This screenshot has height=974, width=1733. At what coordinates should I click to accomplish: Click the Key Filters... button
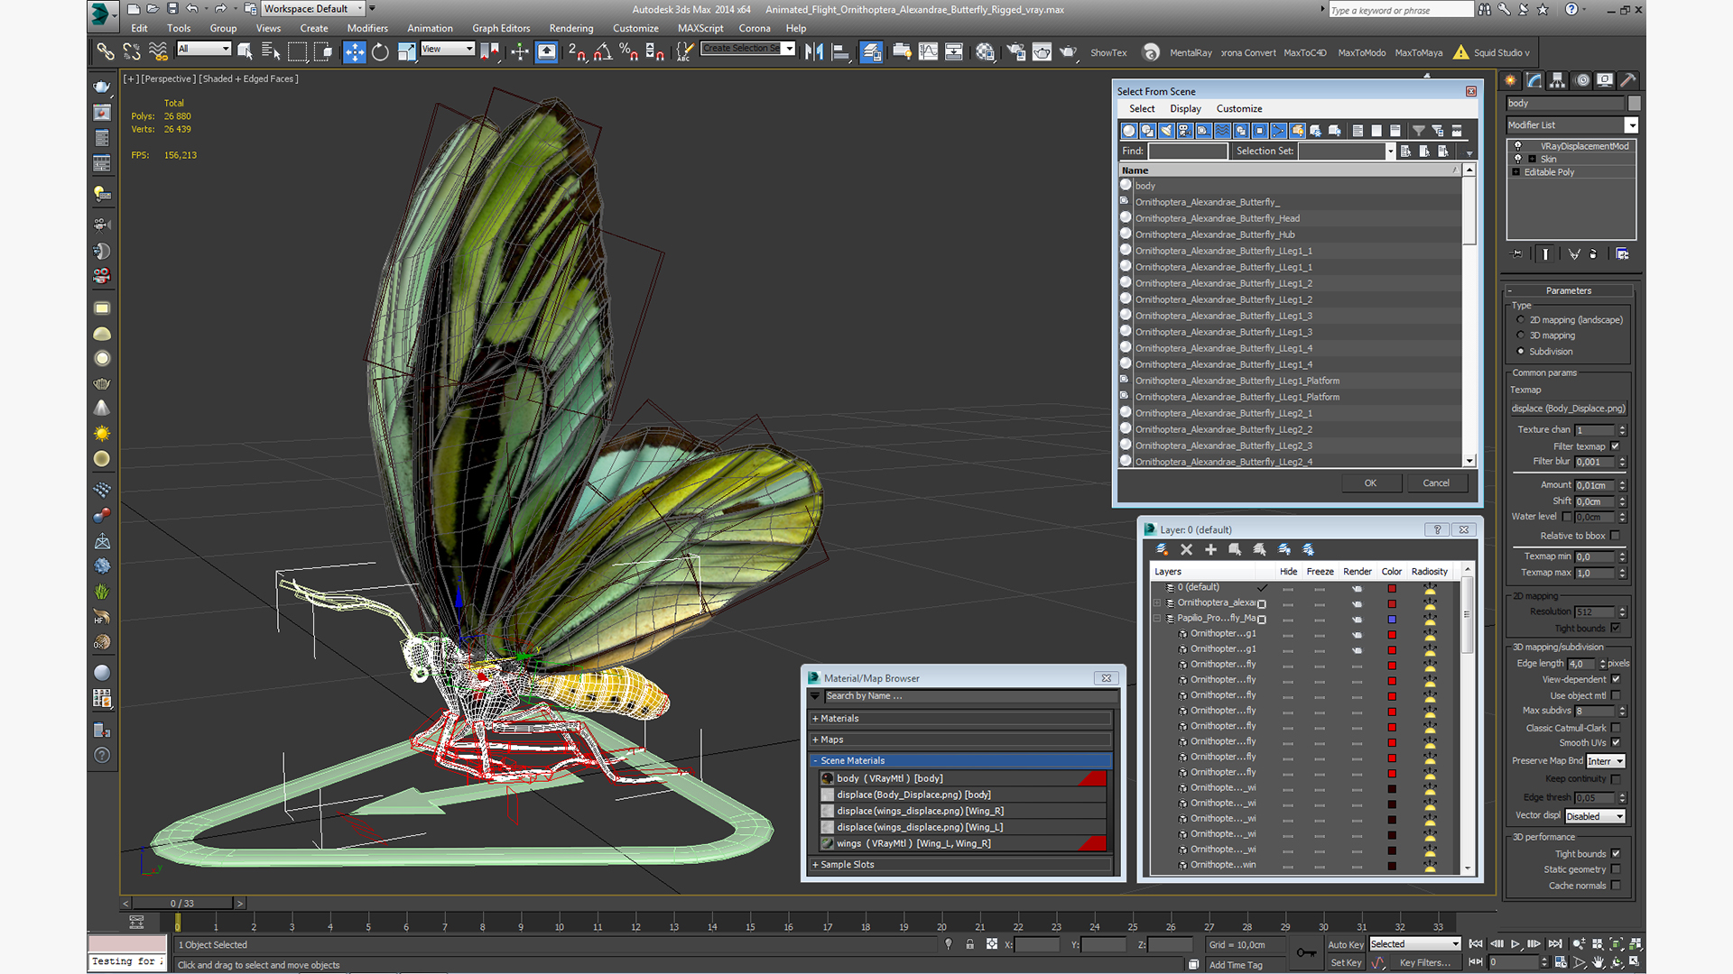coord(1426,963)
